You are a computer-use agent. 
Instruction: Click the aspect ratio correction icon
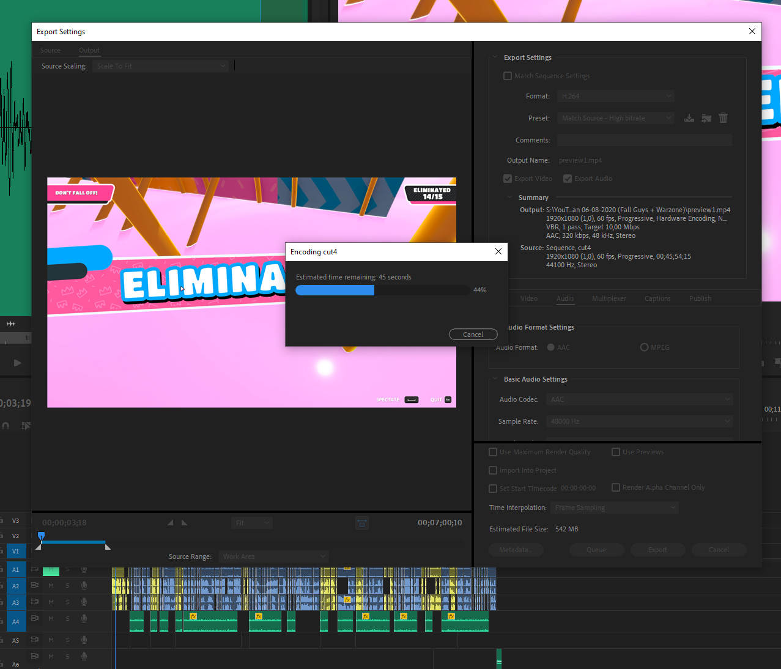(362, 523)
